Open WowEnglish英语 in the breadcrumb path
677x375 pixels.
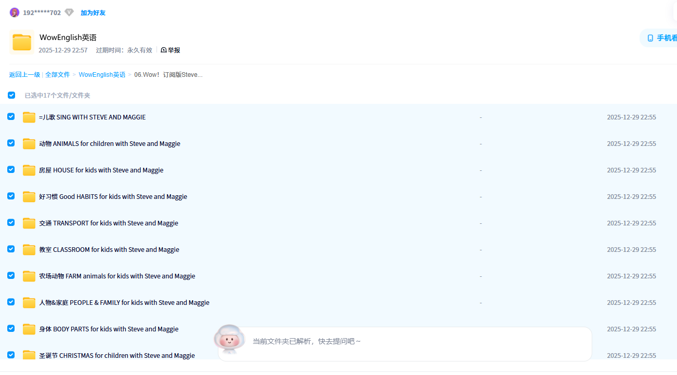[x=102, y=75]
